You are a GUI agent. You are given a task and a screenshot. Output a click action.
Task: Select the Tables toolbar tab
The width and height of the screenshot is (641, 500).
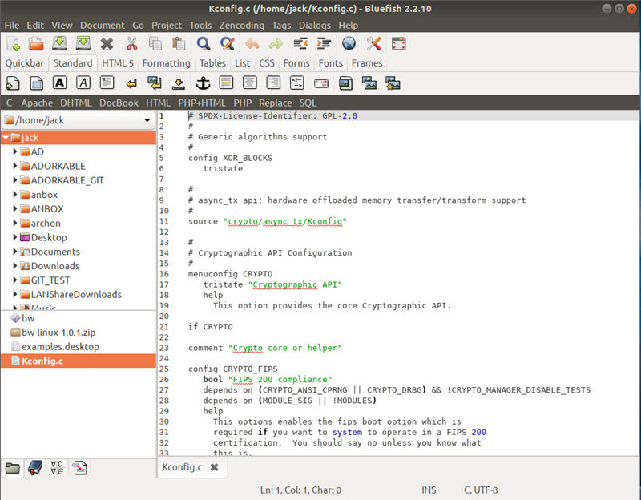coord(212,63)
